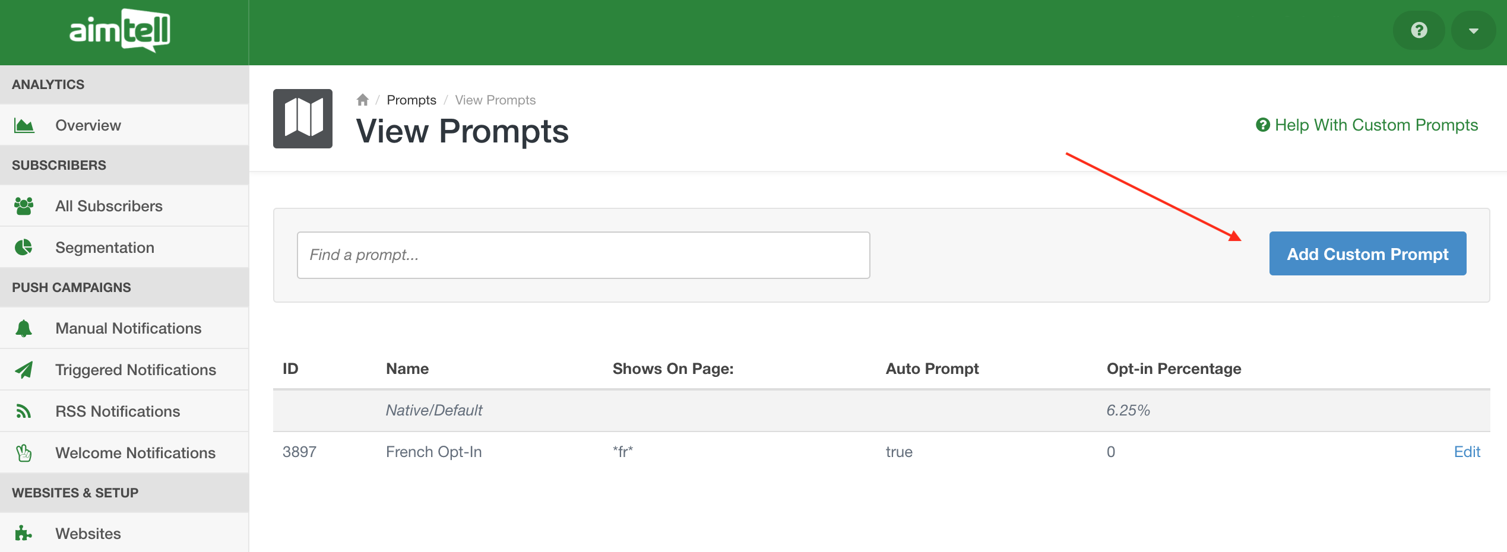
Task: Click the All Subscribers people icon
Action: [24, 206]
